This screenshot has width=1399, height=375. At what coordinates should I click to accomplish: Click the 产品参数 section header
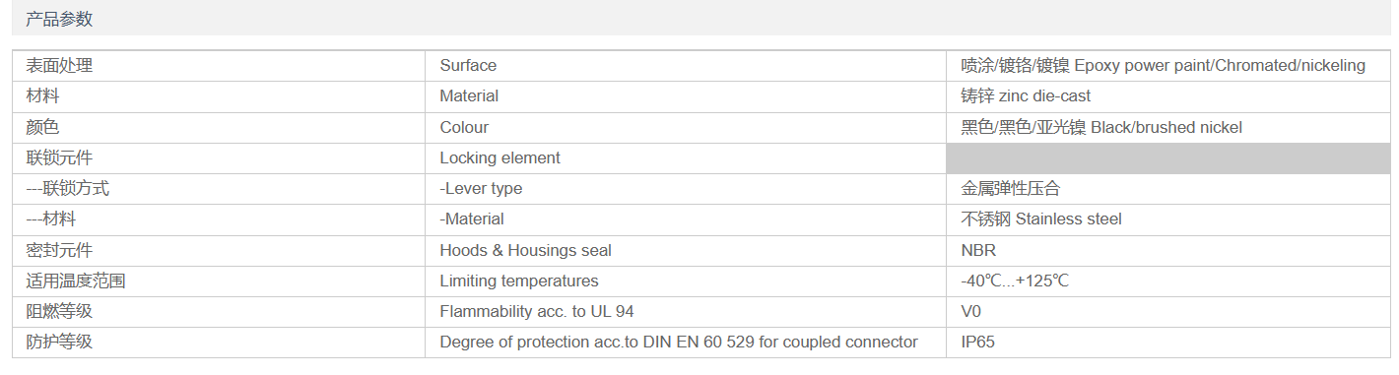pos(59,19)
